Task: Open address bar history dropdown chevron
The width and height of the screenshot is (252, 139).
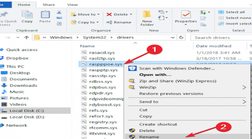Action: [173, 38]
